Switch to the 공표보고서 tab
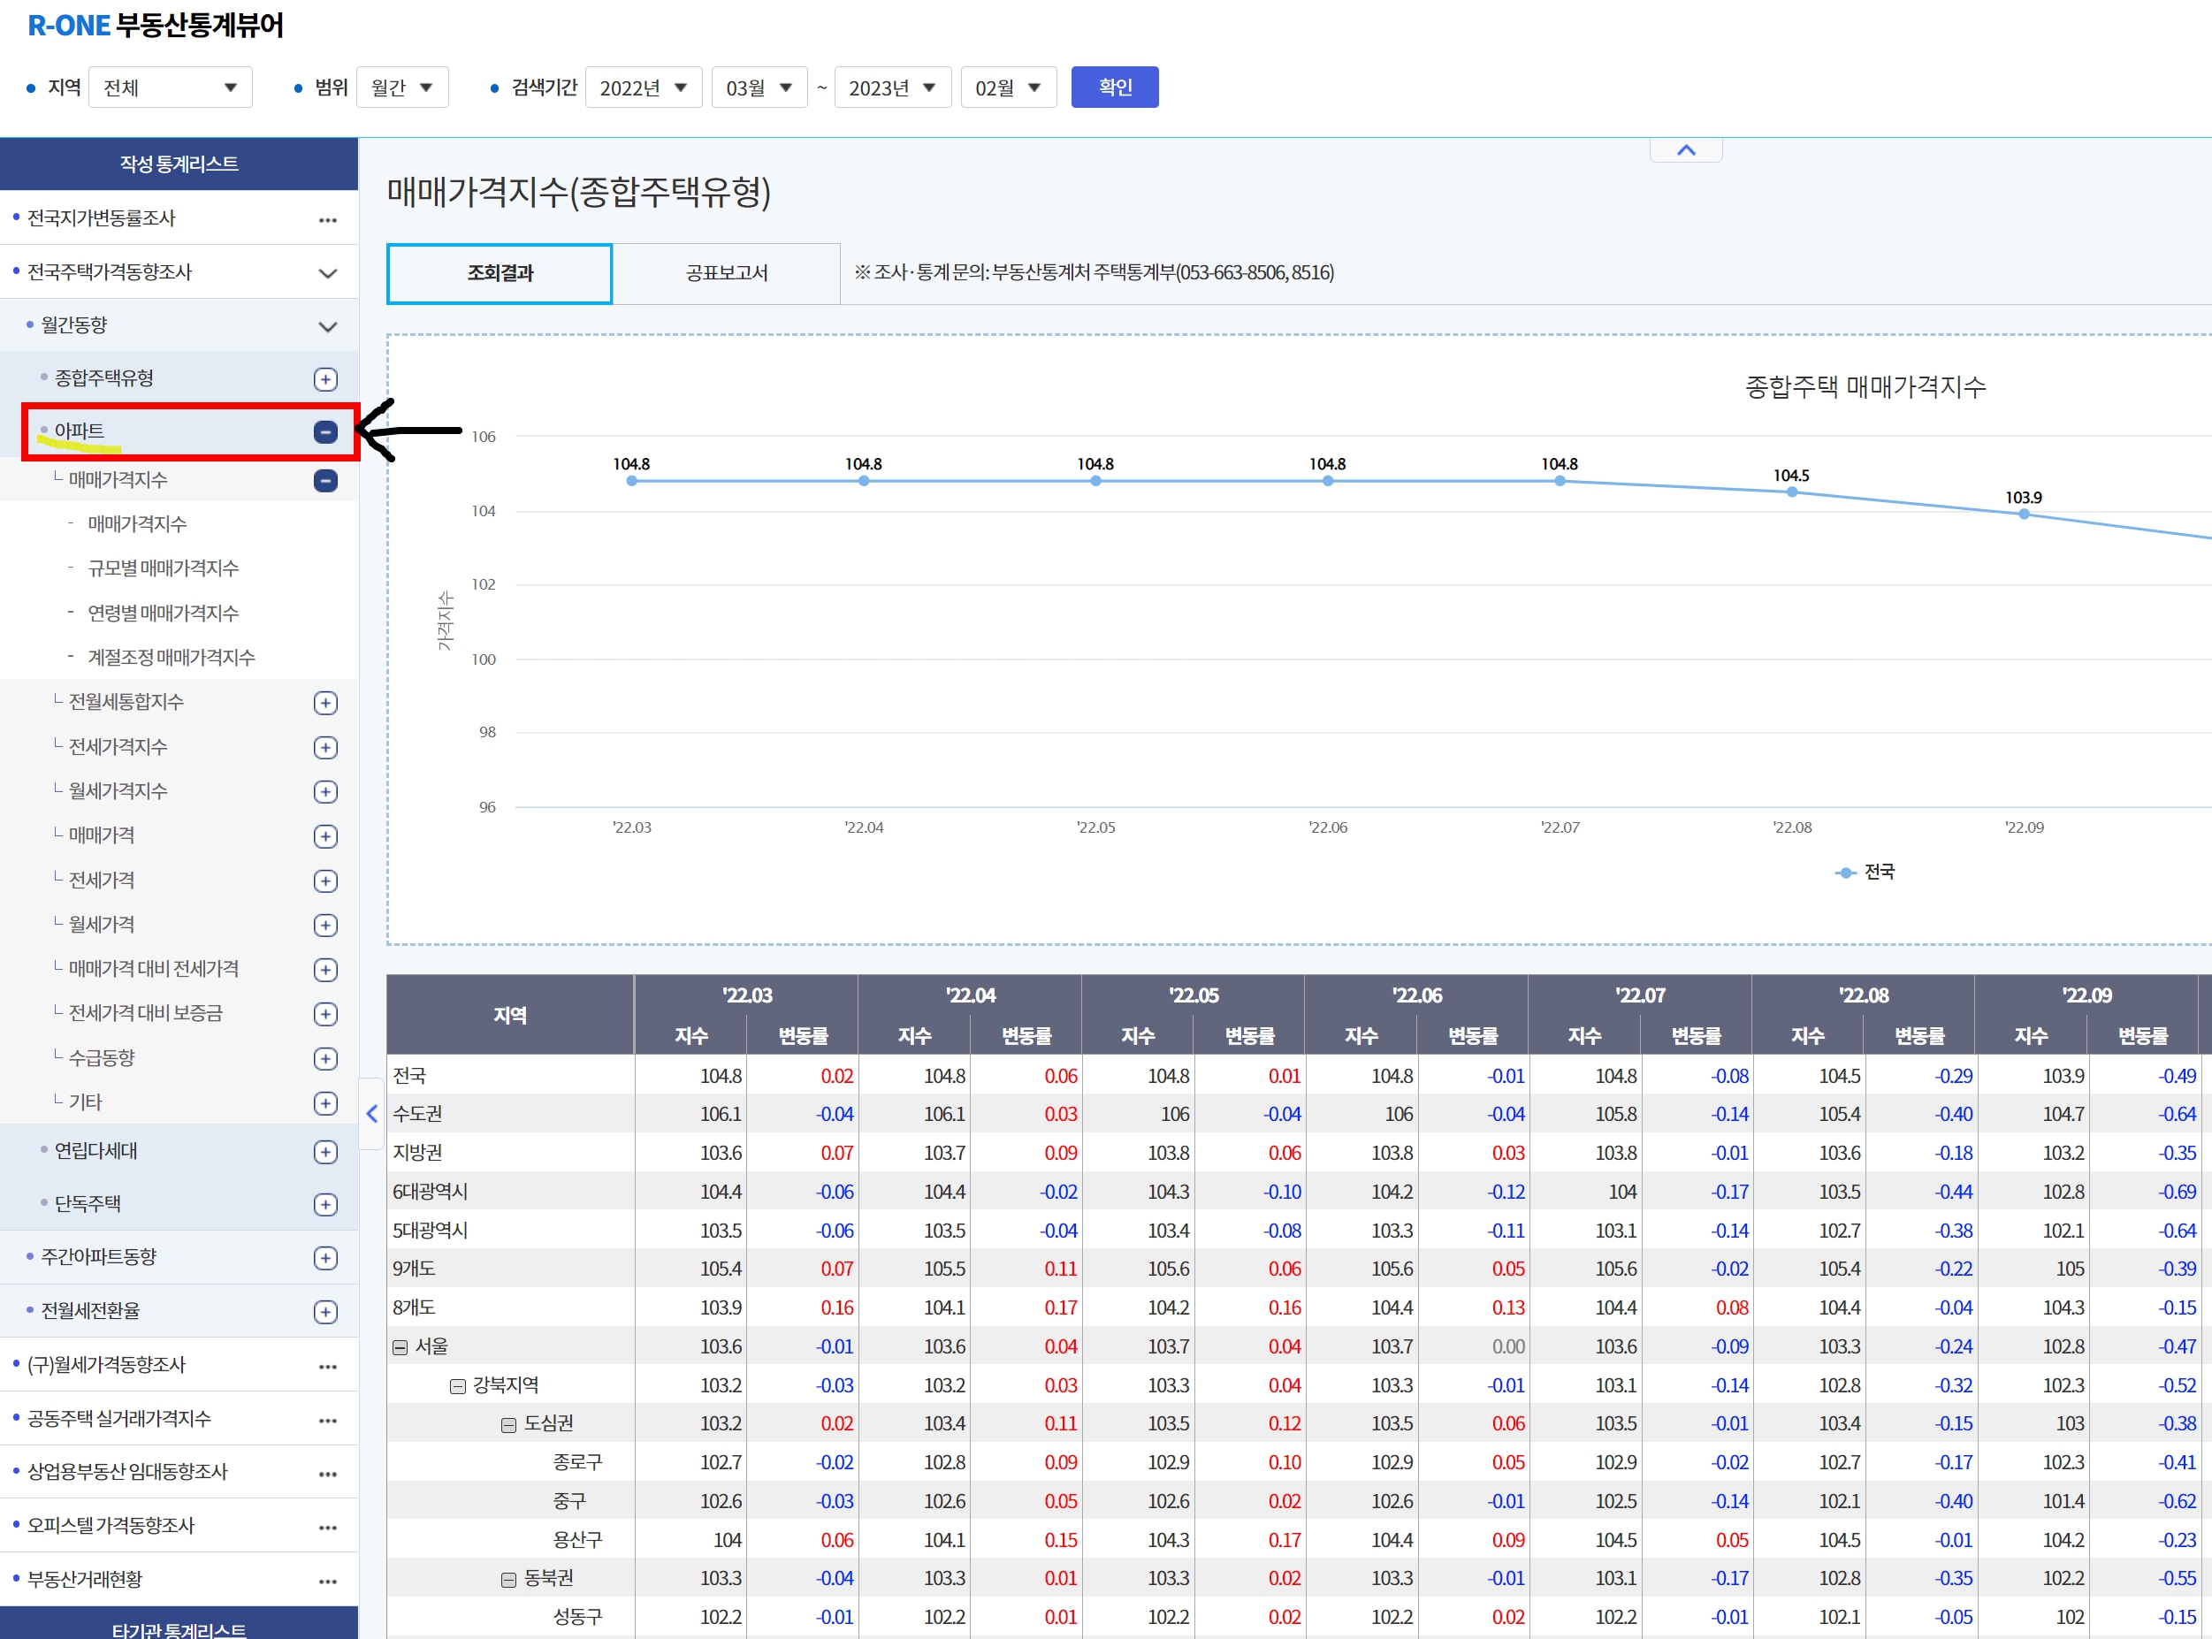 pos(726,273)
